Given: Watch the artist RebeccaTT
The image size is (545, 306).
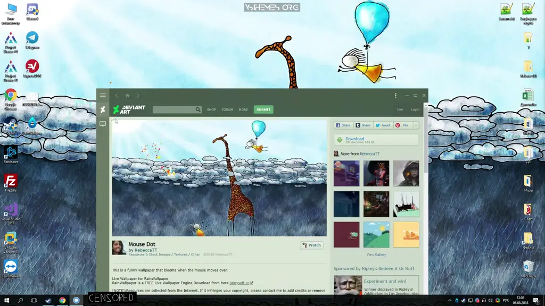Looking at the screenshot, I should 312,245.
